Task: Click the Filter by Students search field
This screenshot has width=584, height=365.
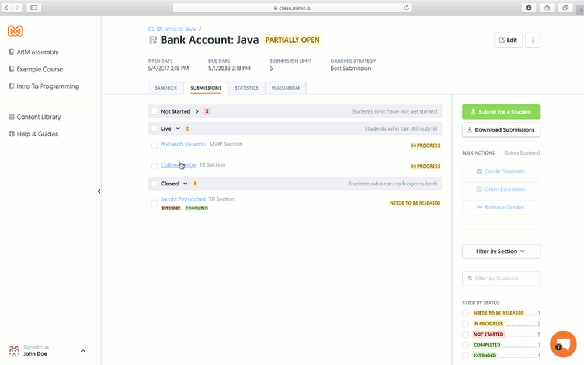Action: (x=500, y=278)
